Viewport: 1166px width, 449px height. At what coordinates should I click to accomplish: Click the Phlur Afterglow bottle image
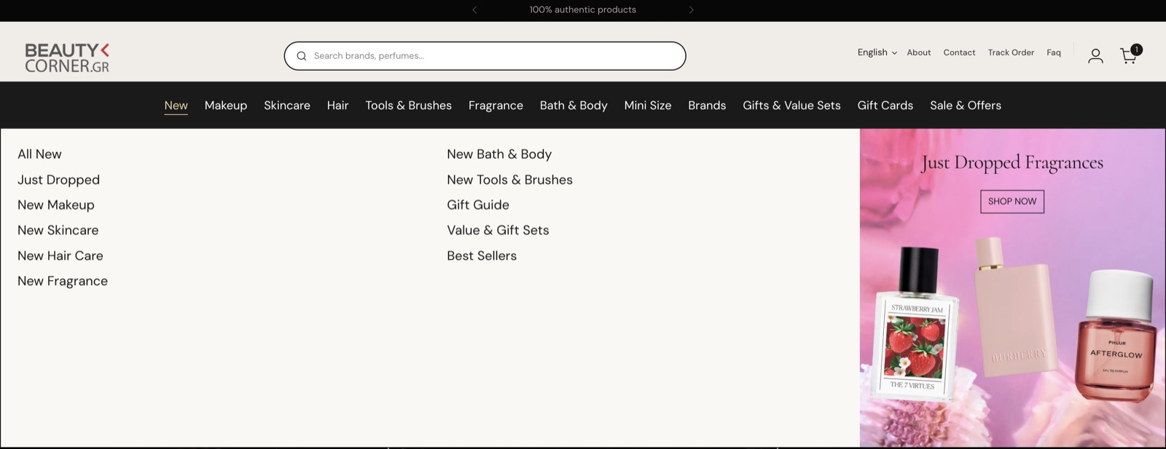(1117, 335)
